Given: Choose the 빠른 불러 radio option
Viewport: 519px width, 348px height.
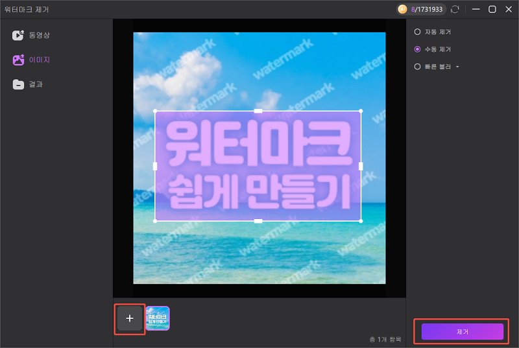Looking at the screenshot, I should (418, 66).
